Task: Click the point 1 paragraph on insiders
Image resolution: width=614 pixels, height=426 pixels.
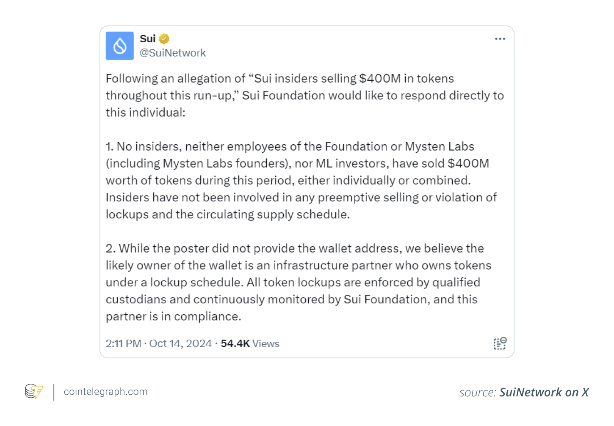Action: click(x=301, y=181)
